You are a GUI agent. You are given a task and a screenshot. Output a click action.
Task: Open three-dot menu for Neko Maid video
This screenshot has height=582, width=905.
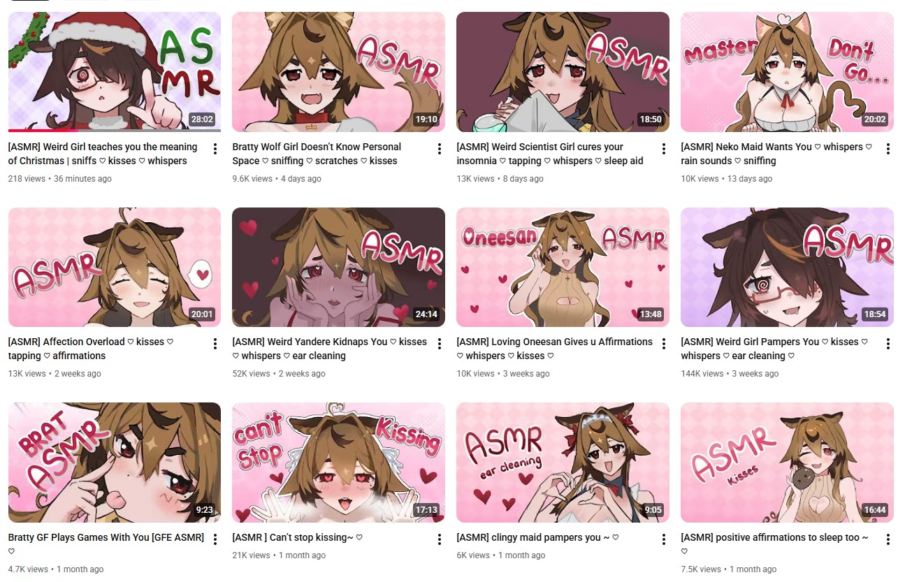click(888, 149)
